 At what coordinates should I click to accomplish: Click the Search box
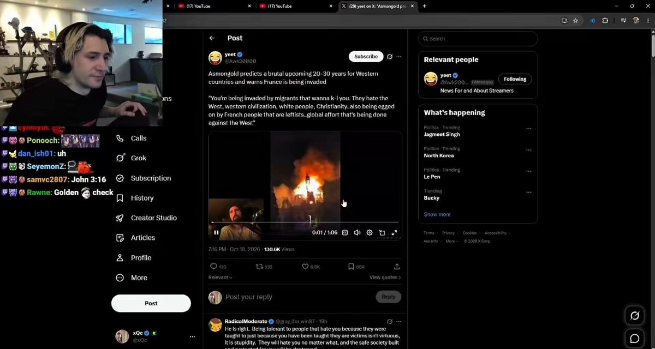tap(478, 39)
